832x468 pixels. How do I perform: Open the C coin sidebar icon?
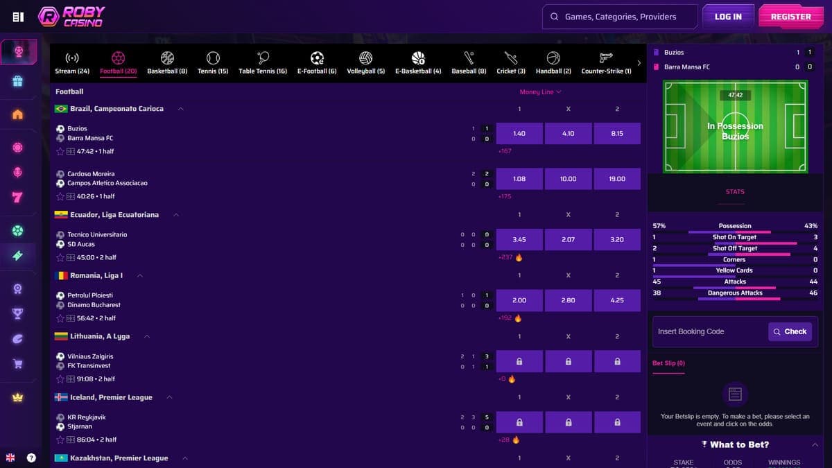point(18,338)
